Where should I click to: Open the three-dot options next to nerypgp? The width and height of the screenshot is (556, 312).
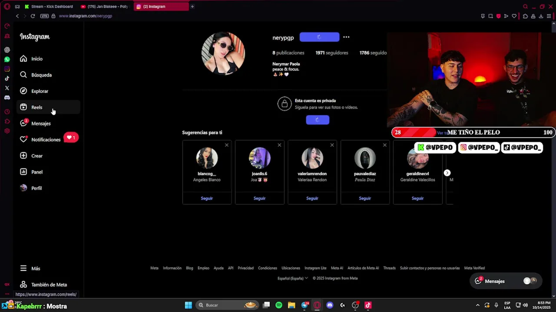pyautogui.click(x=346, y=37)
